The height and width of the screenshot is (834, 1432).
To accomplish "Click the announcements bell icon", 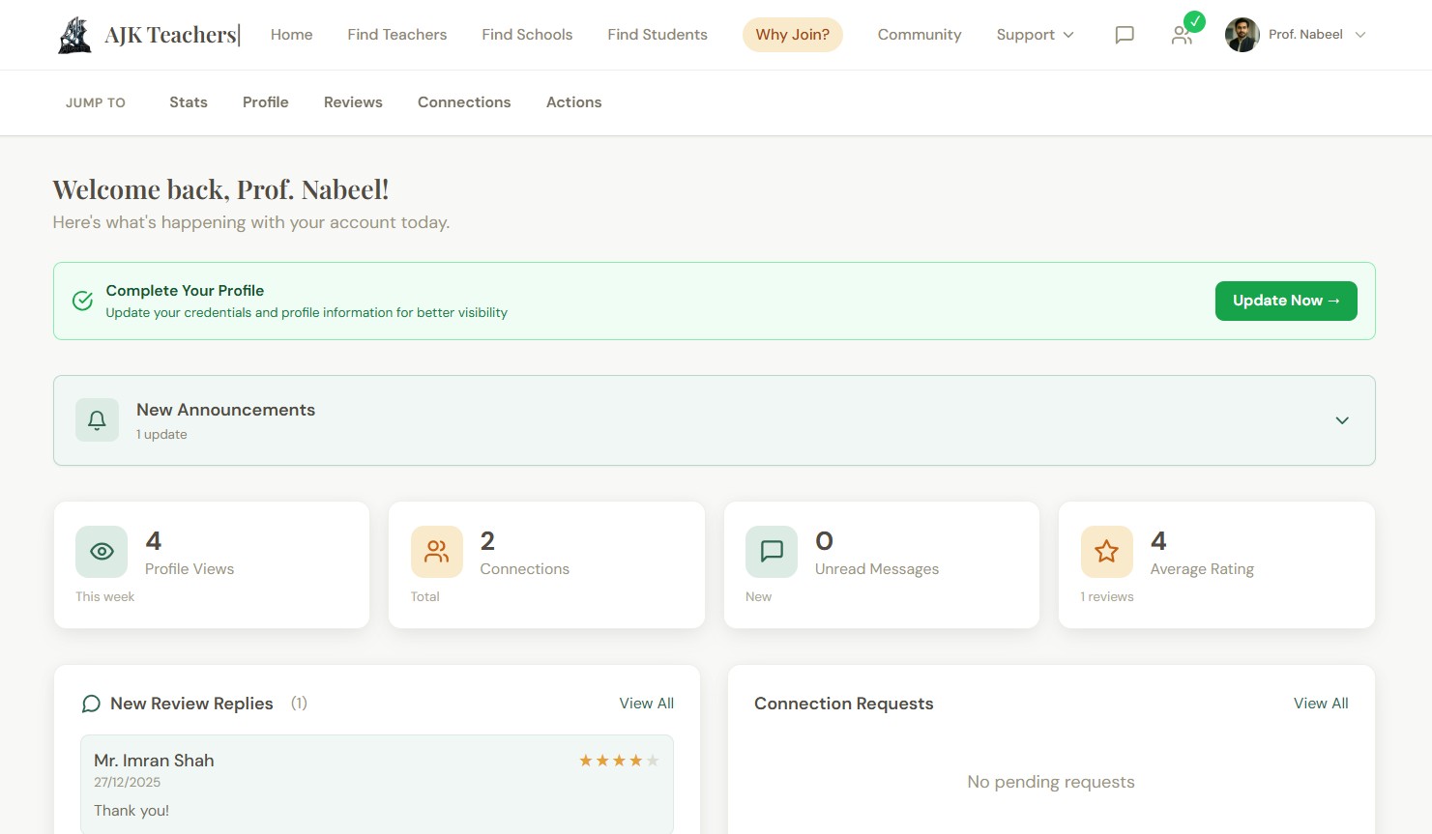I will pos(97,420).
